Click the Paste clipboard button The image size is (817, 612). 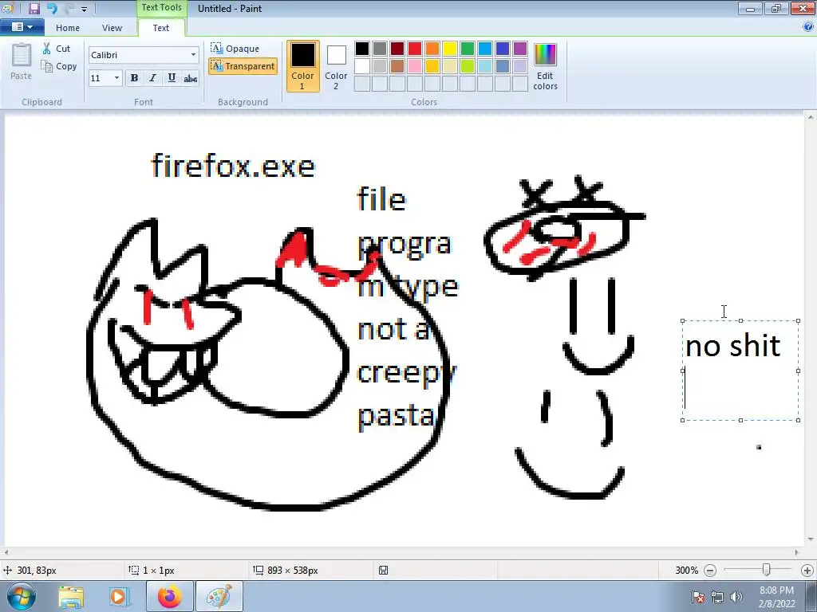tap(22, 61)
